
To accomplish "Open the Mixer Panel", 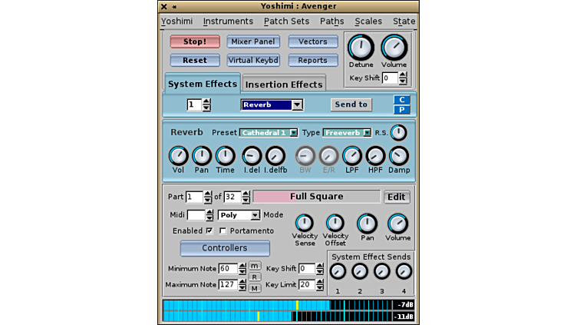I will pyautogui.click(x=253, y=41).
